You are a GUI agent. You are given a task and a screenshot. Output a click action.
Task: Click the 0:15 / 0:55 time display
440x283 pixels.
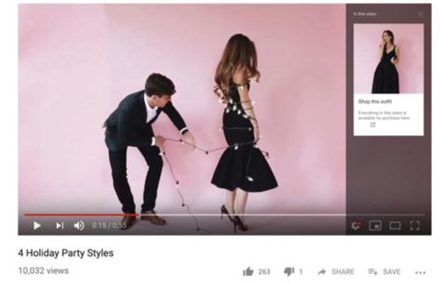point(109,225)
